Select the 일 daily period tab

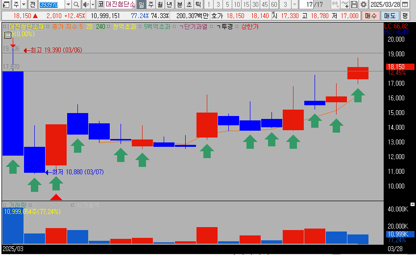[142, 4]
